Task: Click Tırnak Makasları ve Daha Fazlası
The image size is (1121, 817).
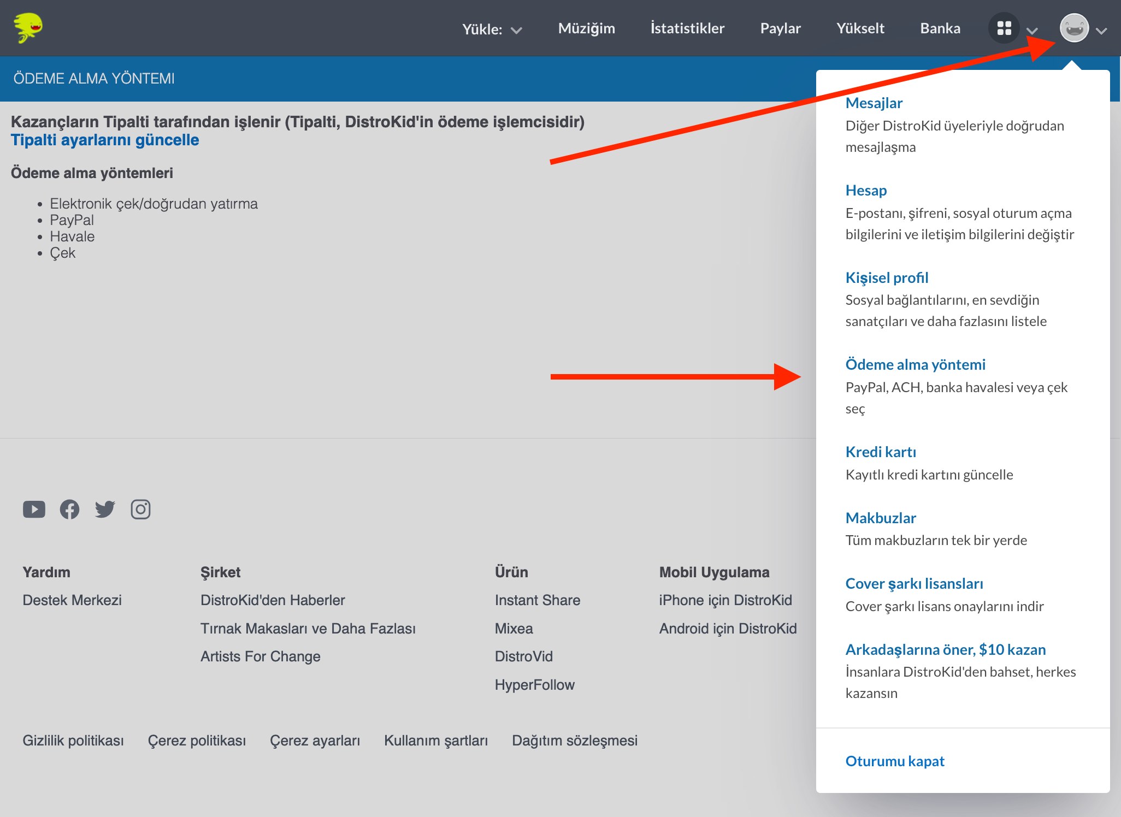Action: pos(308,629)
